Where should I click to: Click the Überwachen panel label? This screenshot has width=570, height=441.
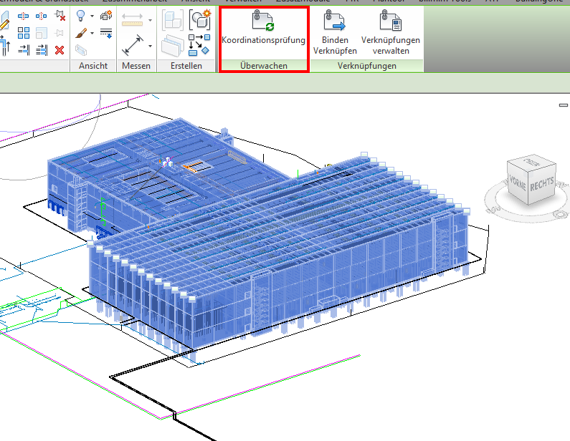pos(263,66)
